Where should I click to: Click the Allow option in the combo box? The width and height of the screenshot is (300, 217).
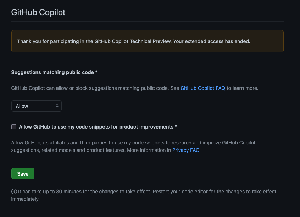[x=21, y=105]
